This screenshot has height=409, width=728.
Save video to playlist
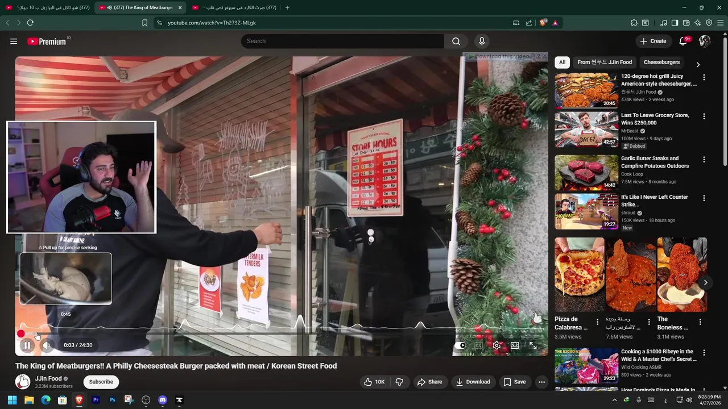click(514, 382)
